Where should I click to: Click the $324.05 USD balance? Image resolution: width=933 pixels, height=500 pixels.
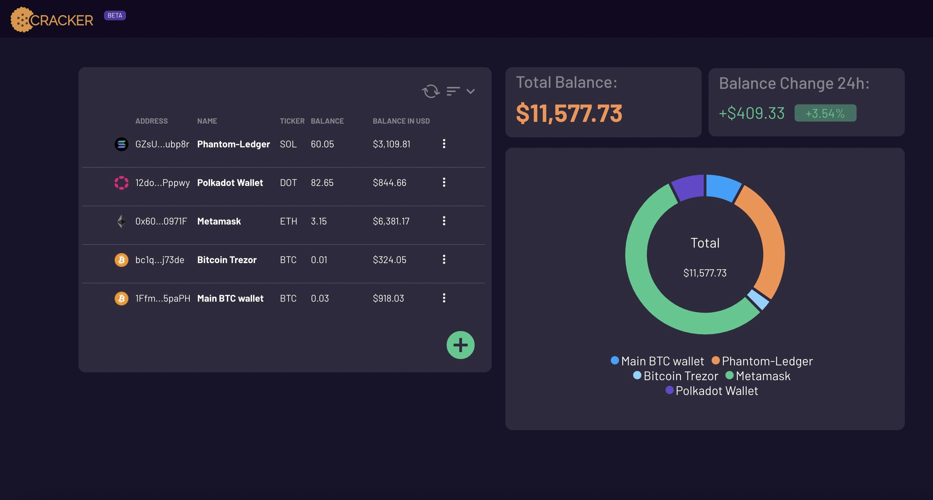click(x=389, y=260)
